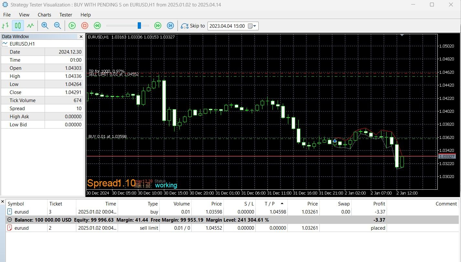Open the Tester menu
Viewport: 461px width, 262px height.
(66, 15)
